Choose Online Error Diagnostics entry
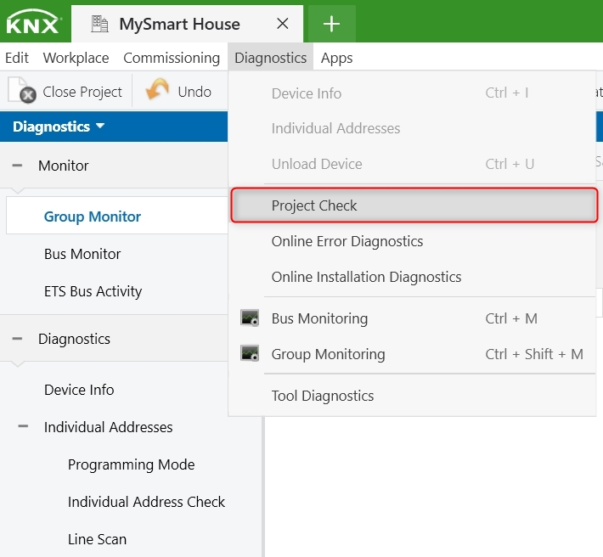The width and height of the screenshot is (603, 557). (x=412, y=241)
